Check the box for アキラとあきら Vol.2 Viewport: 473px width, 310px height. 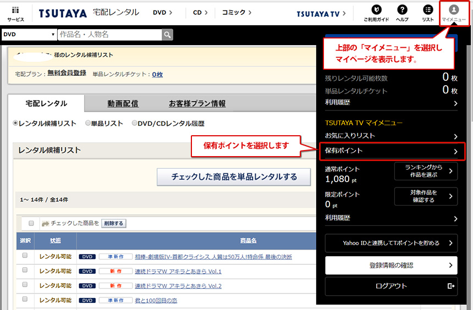[25, 284]
